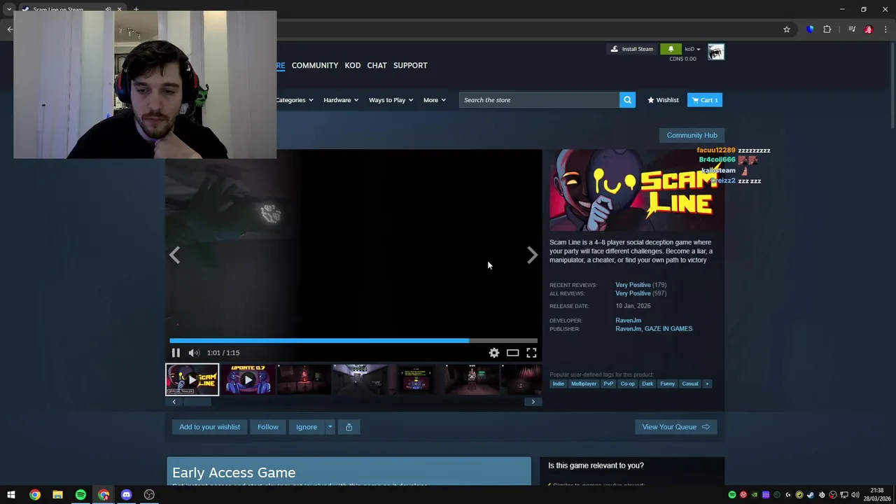Click the video progress bar
The width and height of the screenshot is (896, 504).
(x=353, y=341)
